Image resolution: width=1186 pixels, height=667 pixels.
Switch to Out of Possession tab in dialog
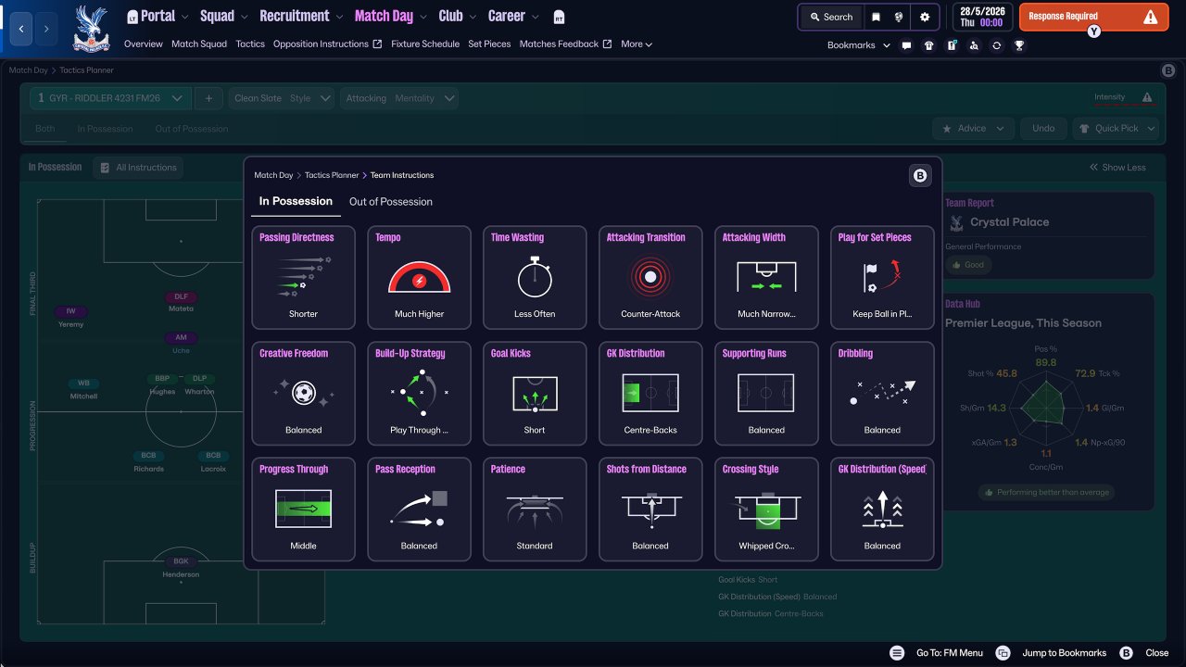(x=391, y=202)
